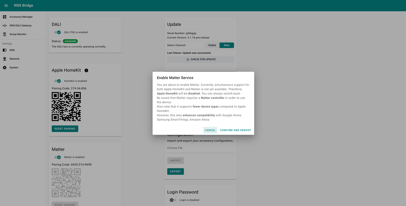
Task: Toggle the HomeKit enabled switch
Action: 57,81
